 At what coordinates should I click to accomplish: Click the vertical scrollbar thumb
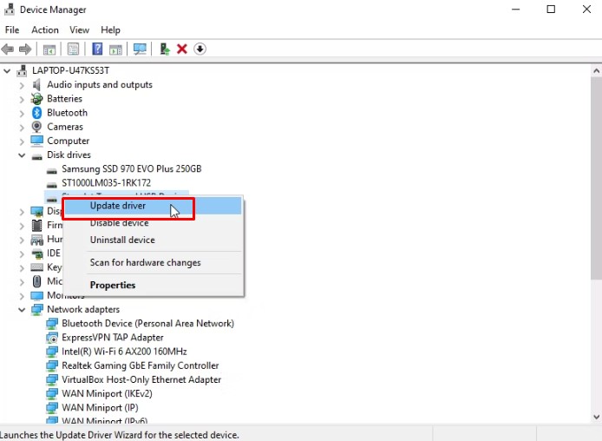[596, 179]
